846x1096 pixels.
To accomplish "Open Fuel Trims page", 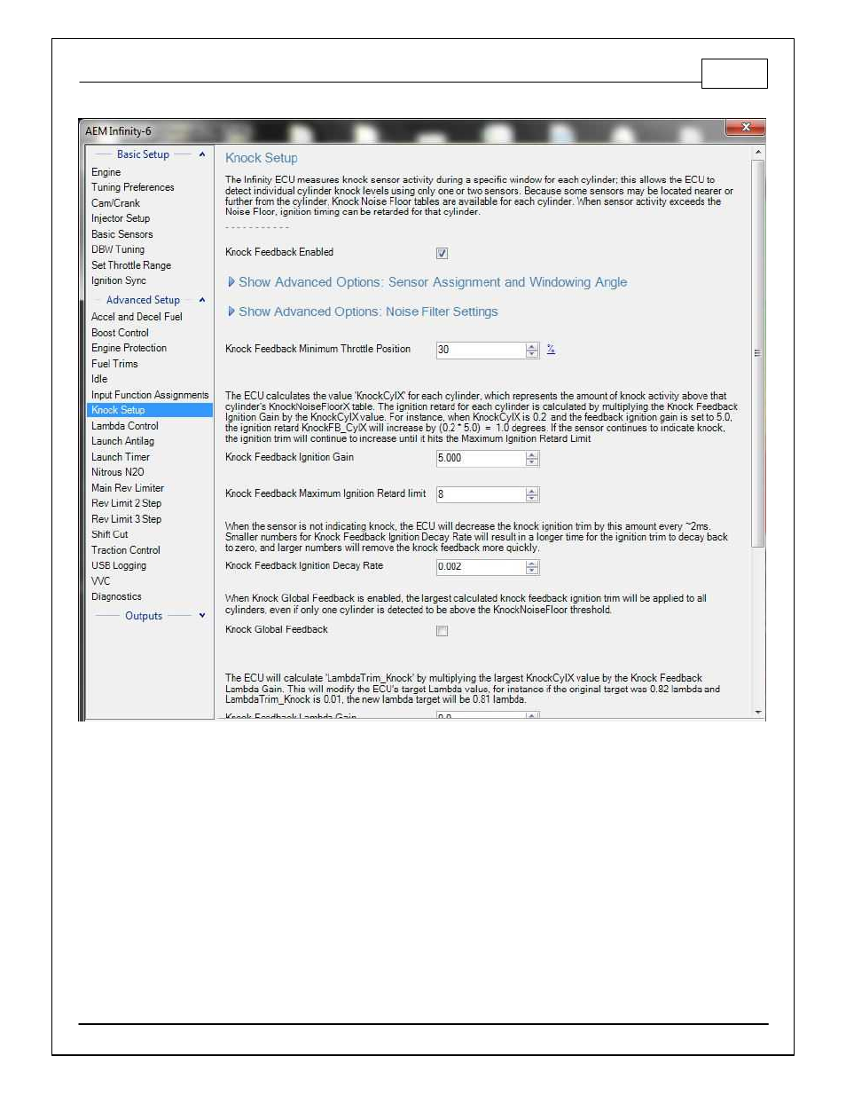I will pyautogui.click(x=114, y=364).
